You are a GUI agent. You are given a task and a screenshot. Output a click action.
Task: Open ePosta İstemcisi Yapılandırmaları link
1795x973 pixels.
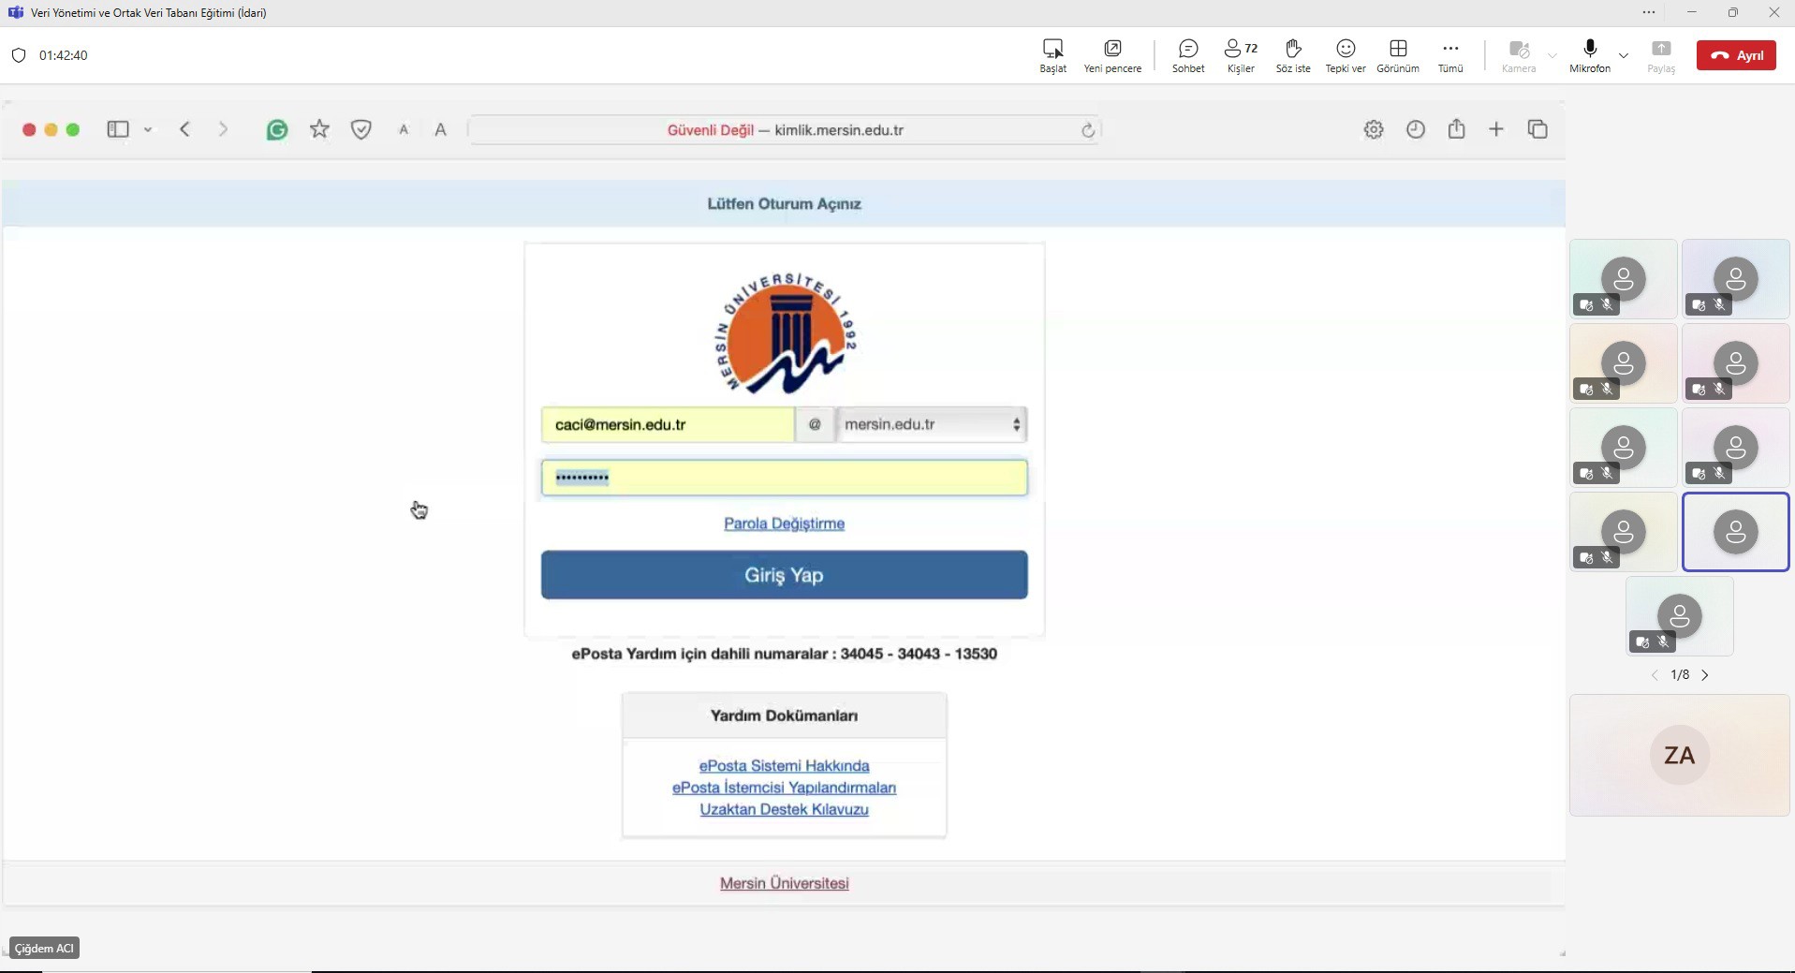click(784, 788)
